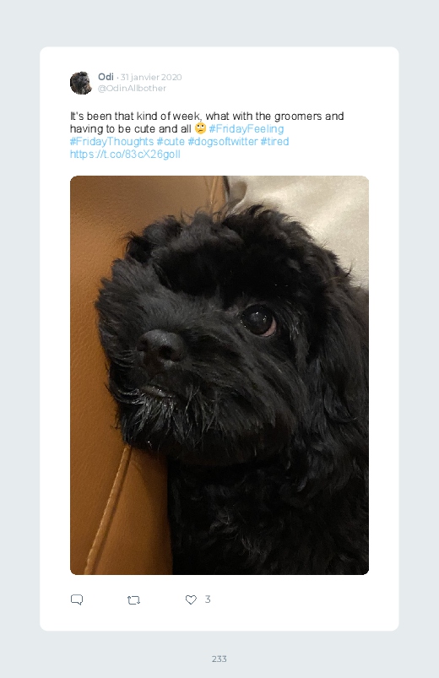Click the reply speech bubble icon
The width and height of the screenshot is (439, 678).
[x=77, y=599]
